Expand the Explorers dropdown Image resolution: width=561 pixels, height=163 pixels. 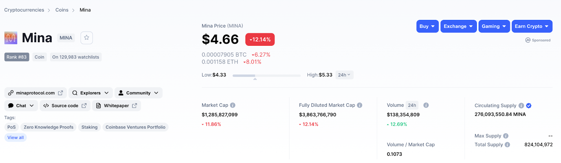90,93
